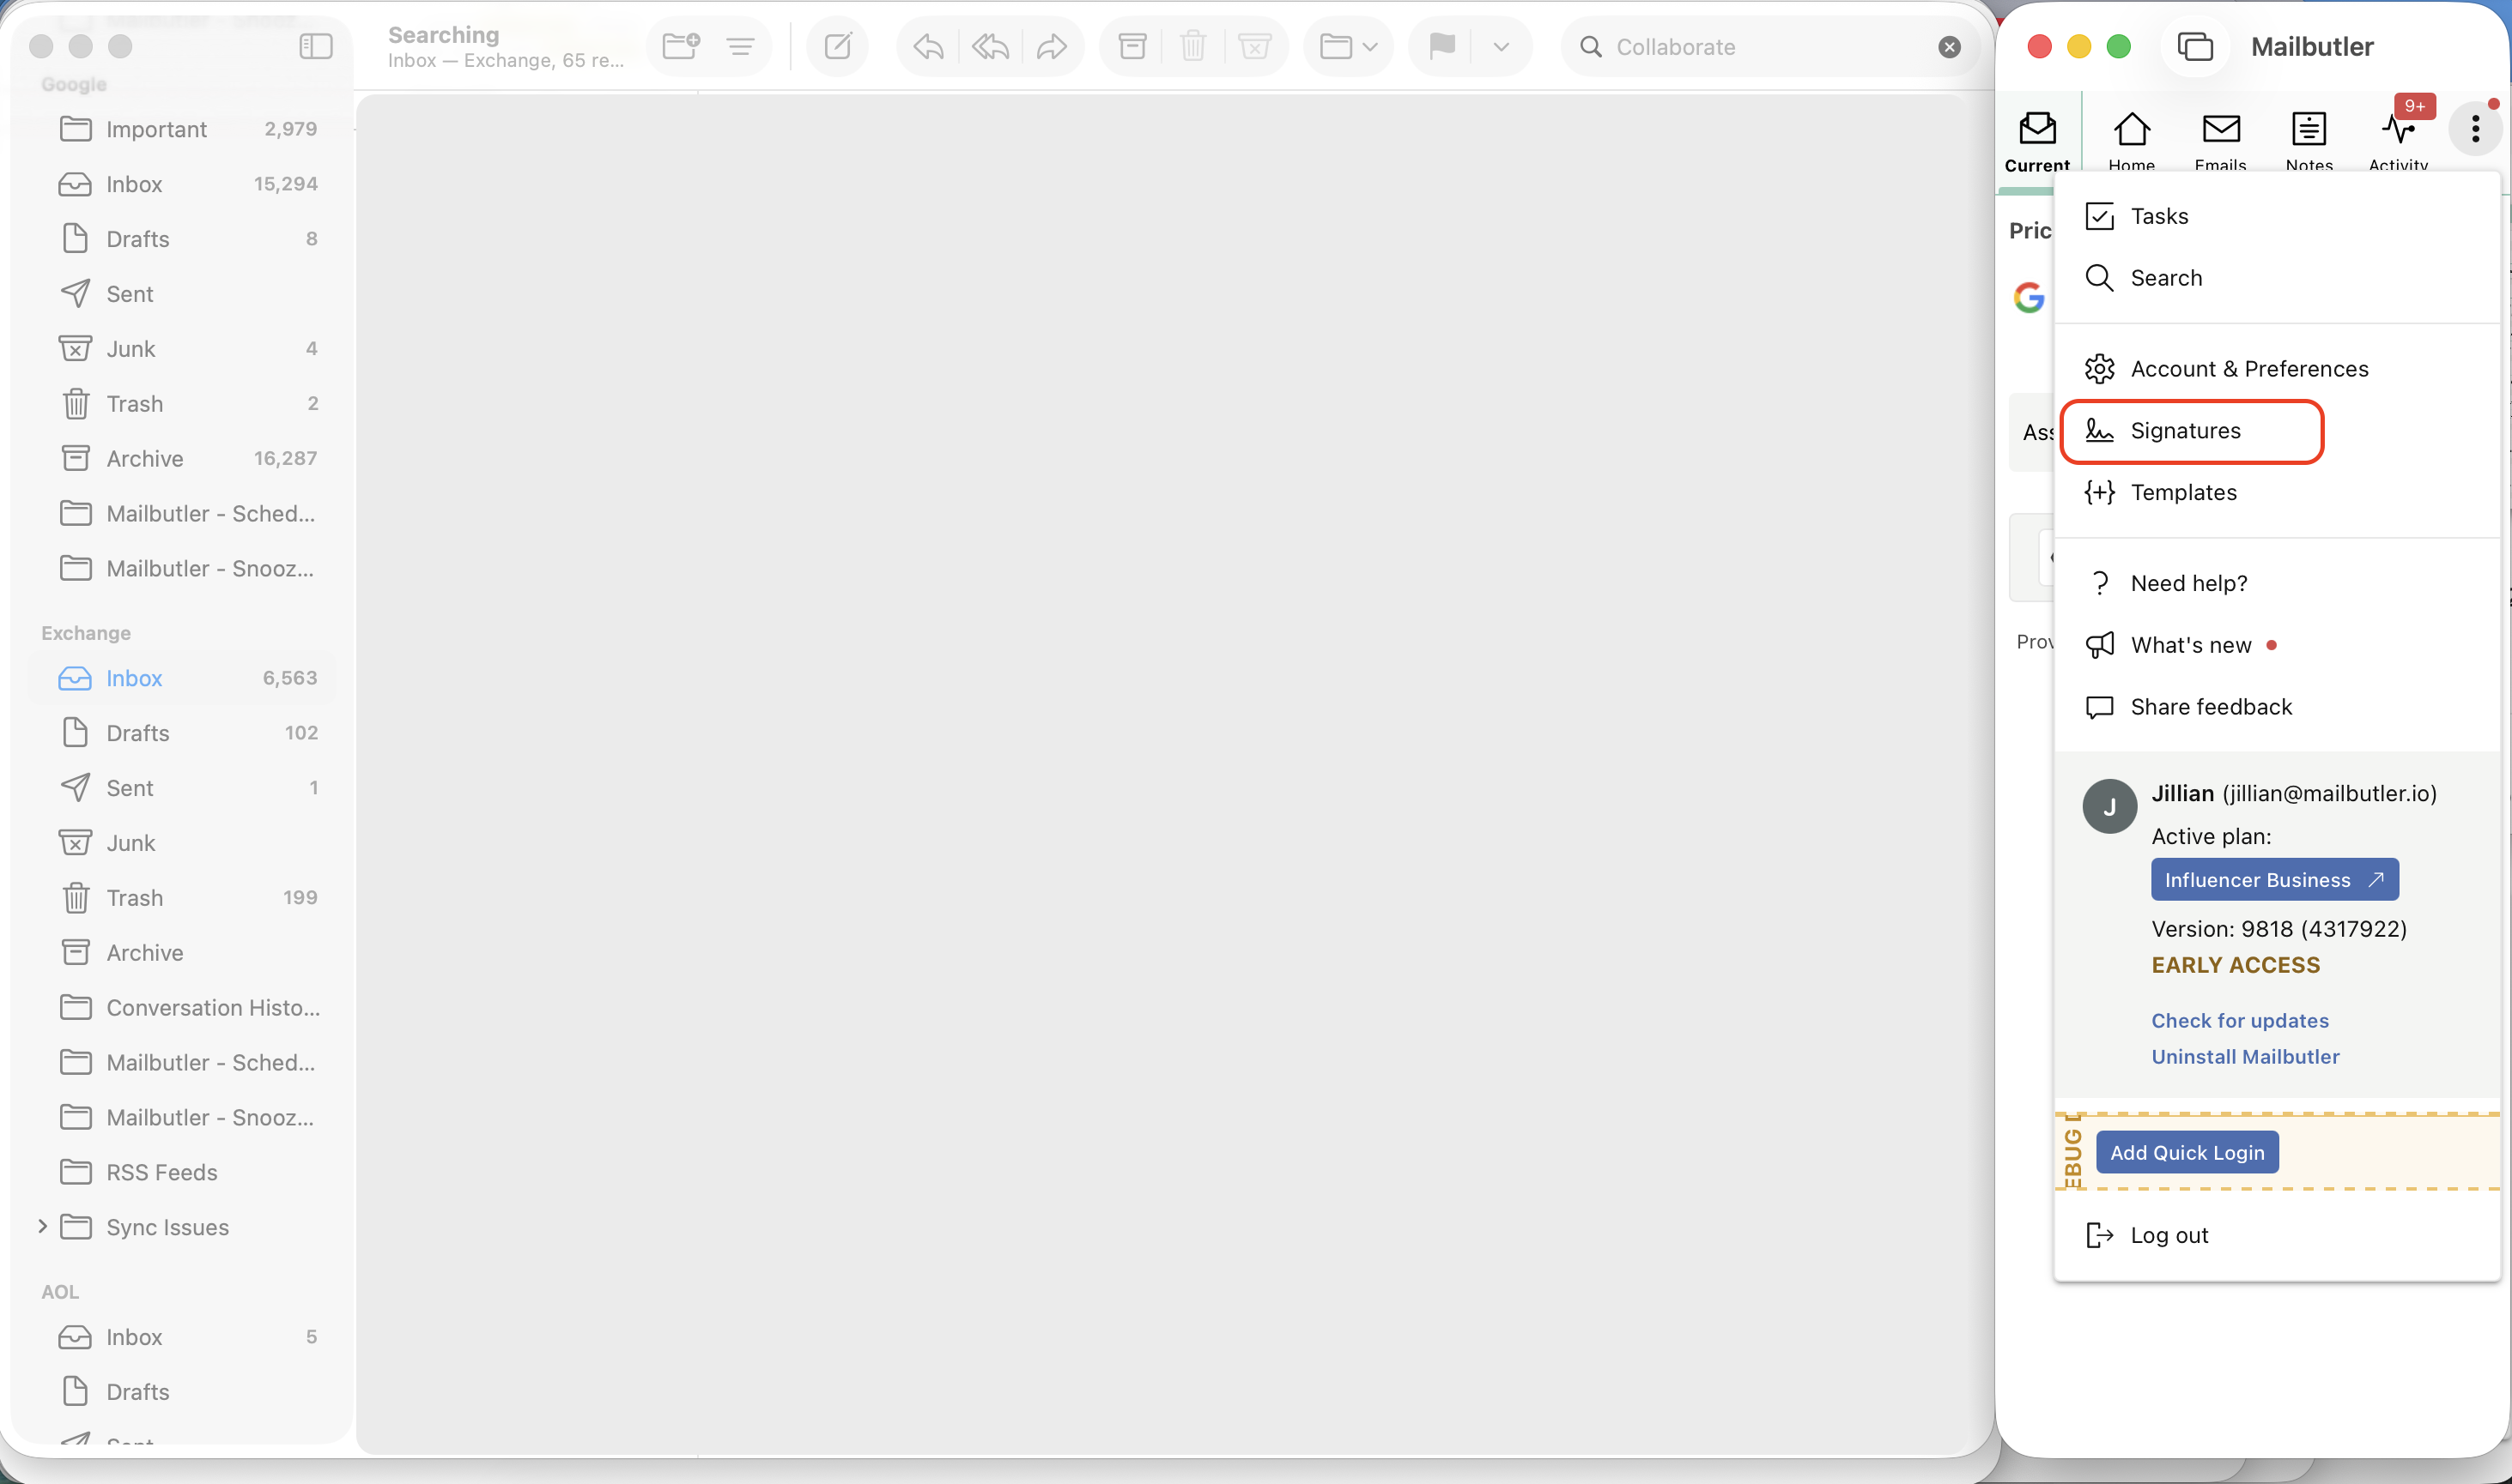Screen dimensions: 2512x1484
Task: Click the toolbar Trash delete icon
Action: click(1193, 46)
